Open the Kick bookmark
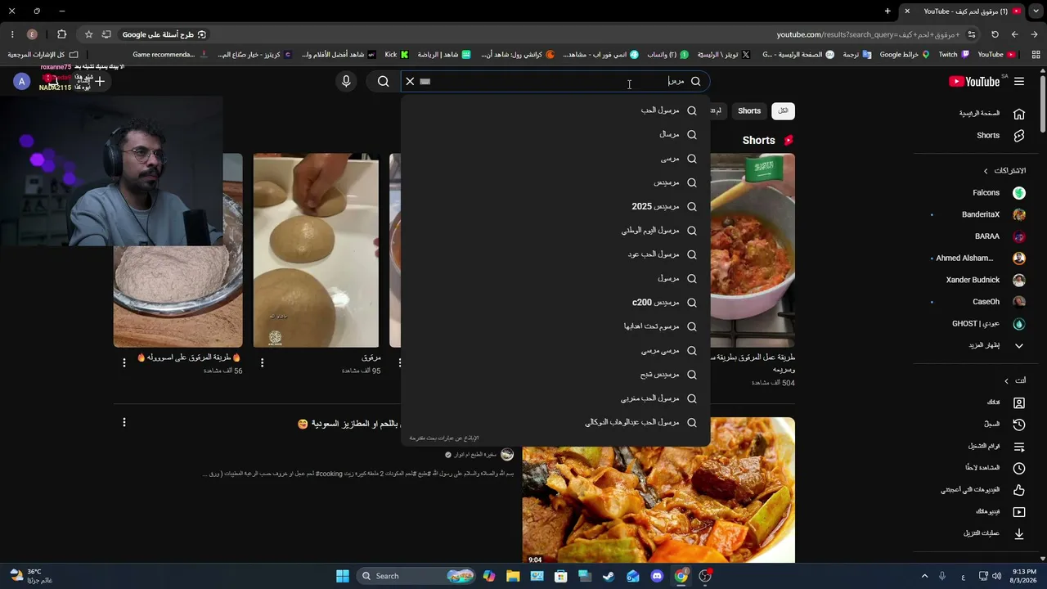The height and width of the screenshot is (589, 1047). tap(397, 55)
